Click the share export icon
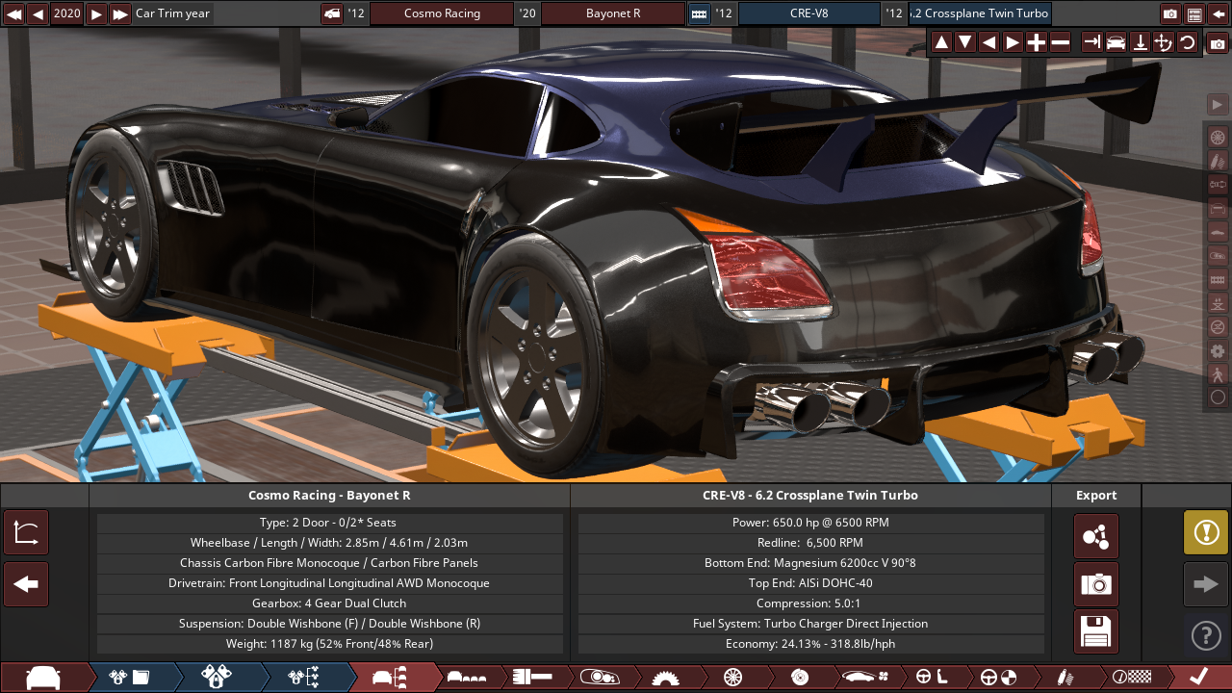The height and width of the screenshot is (693, 1232). pos(1096,536)
